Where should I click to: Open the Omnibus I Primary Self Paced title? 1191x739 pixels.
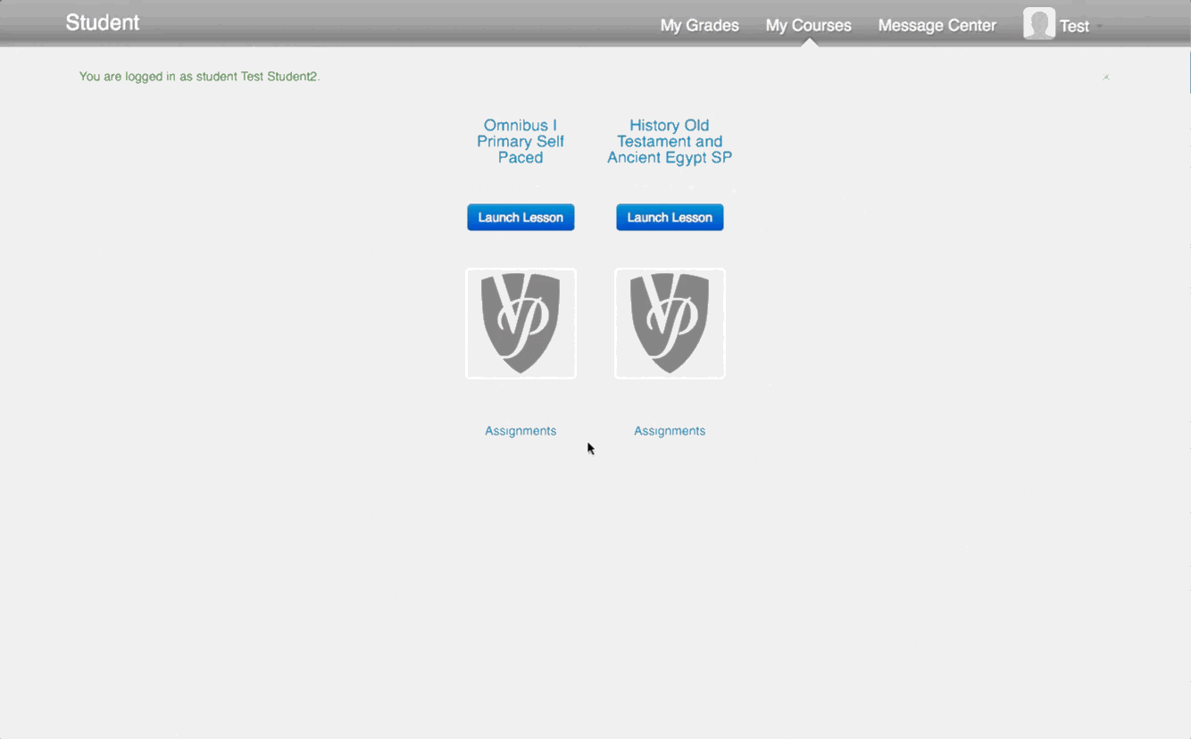click(521, 142)
